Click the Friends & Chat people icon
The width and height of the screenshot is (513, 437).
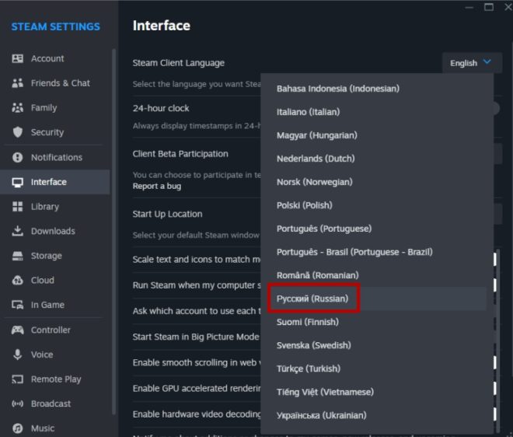(17, 83)
